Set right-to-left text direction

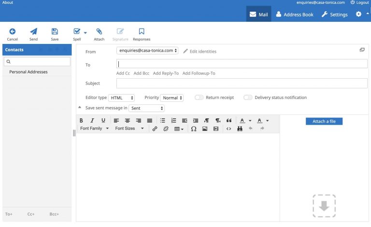[218, 121]
